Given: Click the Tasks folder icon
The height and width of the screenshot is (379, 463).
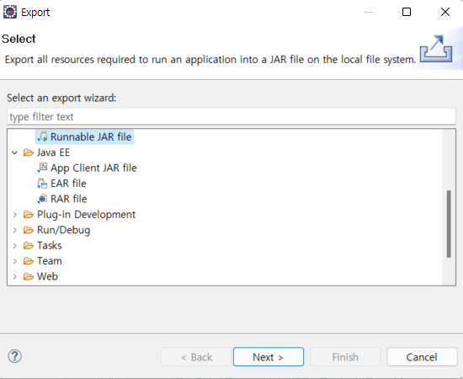Looking at the screenshot, I should tap(29, 245).
